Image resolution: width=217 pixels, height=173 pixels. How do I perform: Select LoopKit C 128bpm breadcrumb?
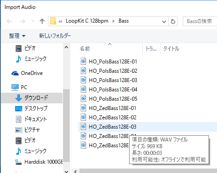coord(87,21)
